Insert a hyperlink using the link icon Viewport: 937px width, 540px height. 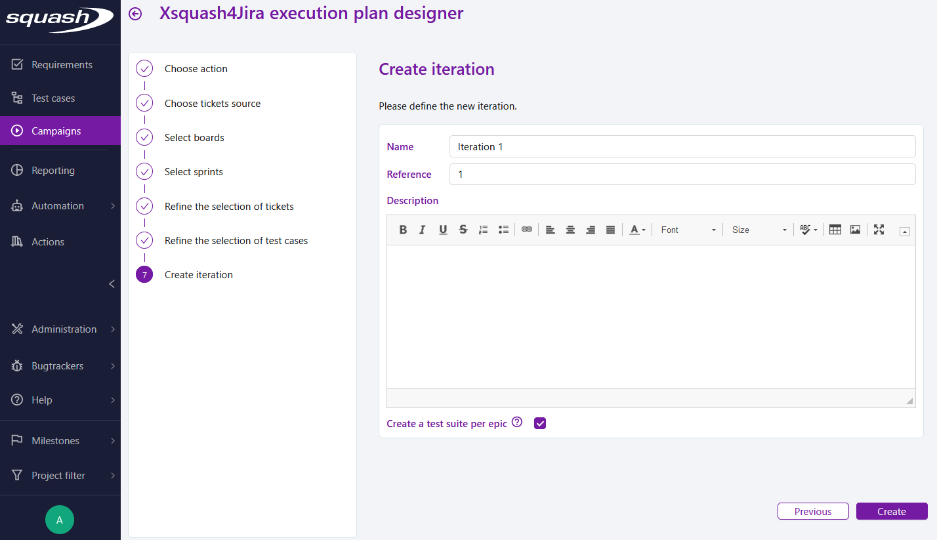click(527, 229)
